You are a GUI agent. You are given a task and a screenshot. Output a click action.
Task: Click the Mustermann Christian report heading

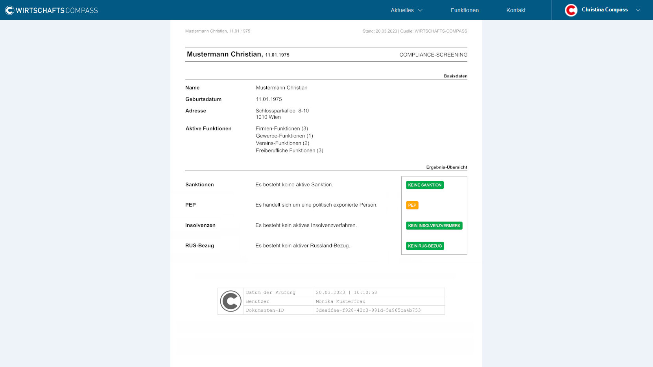pyautogui.click(x=225, y=54)
